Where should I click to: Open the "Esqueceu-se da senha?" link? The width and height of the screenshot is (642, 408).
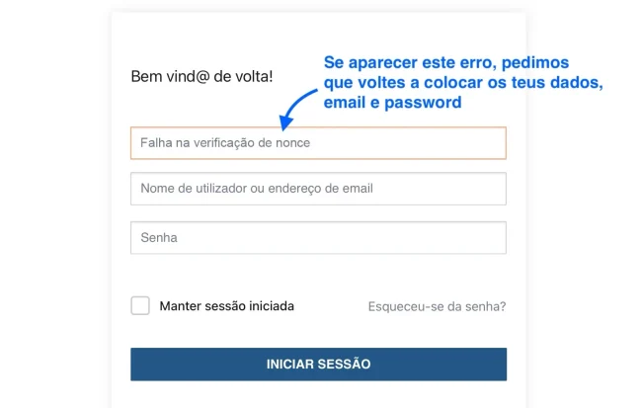click(x=437, y=306)
